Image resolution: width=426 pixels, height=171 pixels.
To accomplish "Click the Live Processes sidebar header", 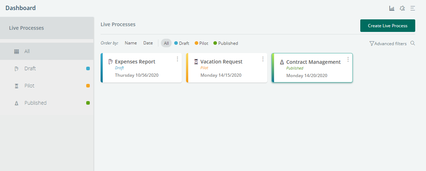I will click(x=47, y=28).
